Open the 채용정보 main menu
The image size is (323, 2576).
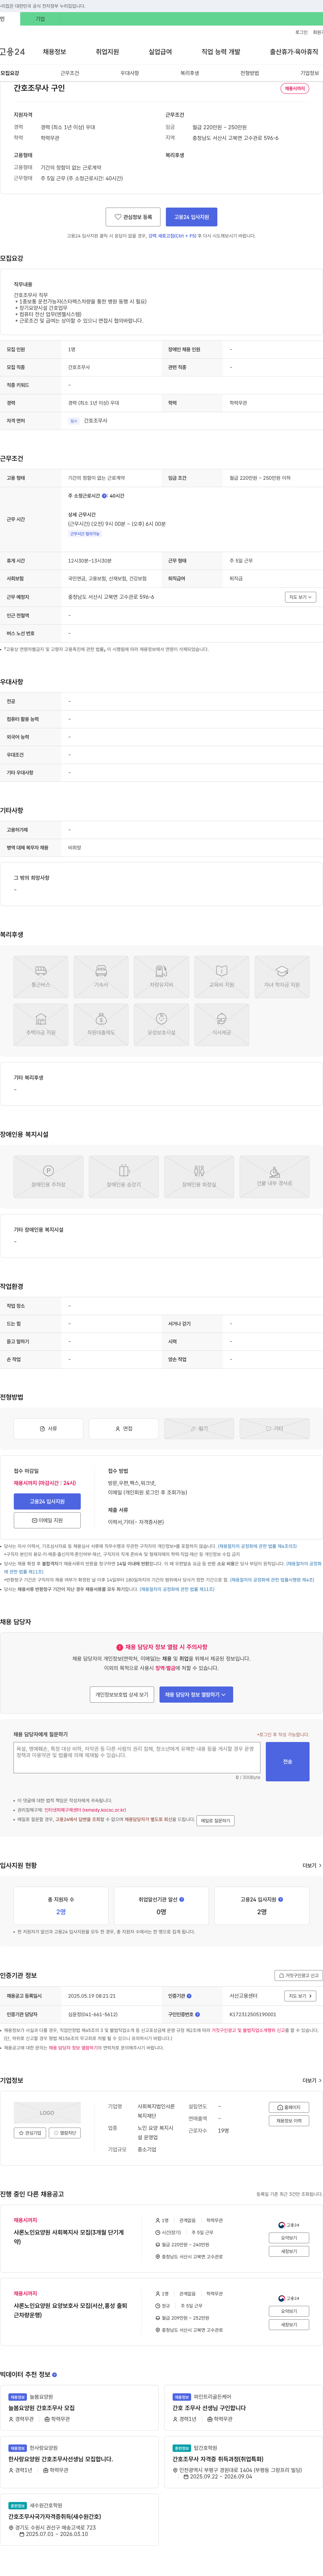coord(54,52)
